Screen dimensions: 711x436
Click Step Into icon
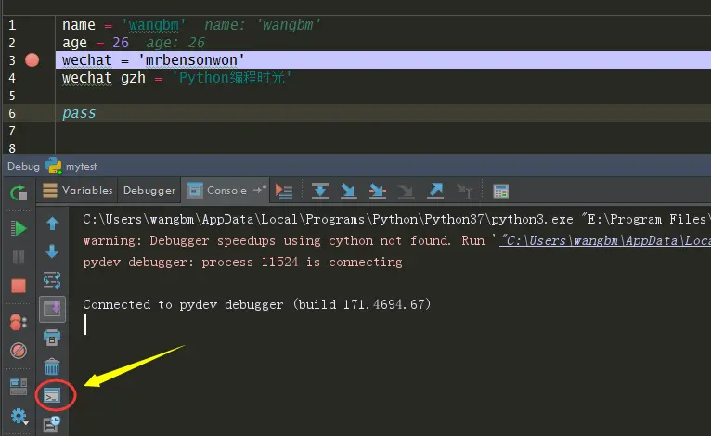tap(348, 191)
